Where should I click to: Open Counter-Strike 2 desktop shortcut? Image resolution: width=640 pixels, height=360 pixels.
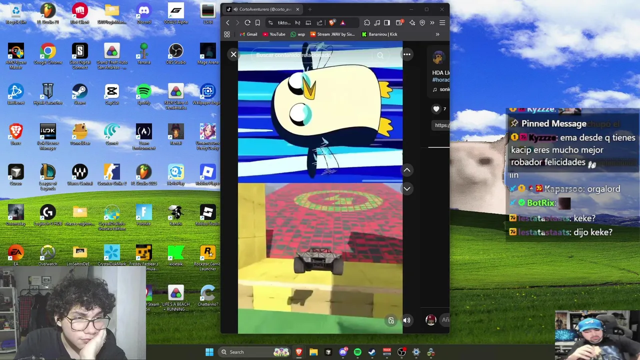coord(112,175)
